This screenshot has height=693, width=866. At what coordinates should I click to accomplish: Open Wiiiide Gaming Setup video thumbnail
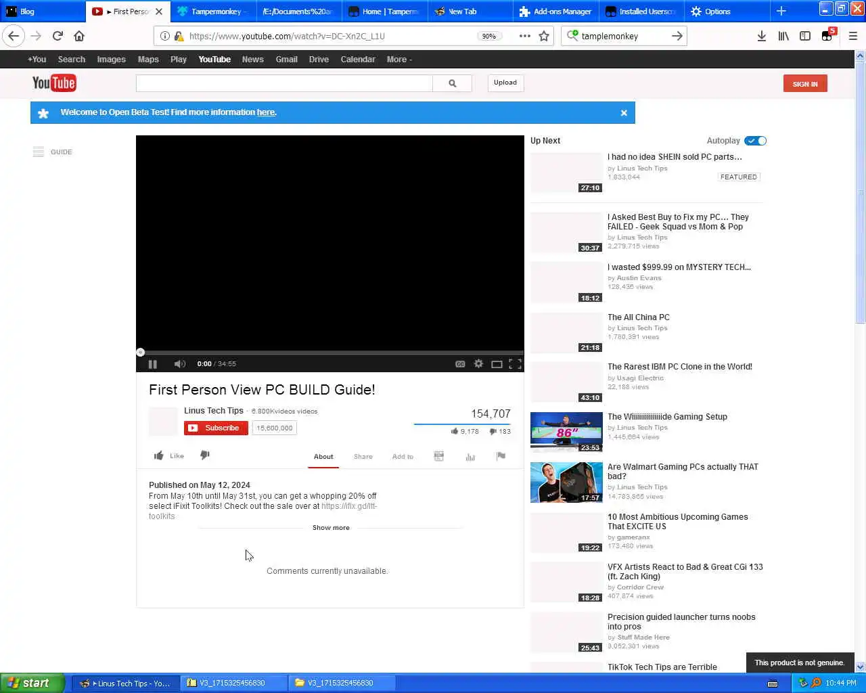(x=566, y=432)
